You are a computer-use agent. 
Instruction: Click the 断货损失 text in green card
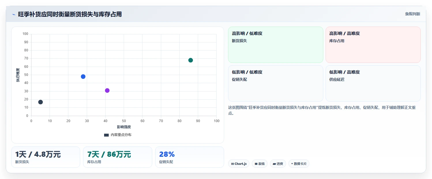pos(239,41)
